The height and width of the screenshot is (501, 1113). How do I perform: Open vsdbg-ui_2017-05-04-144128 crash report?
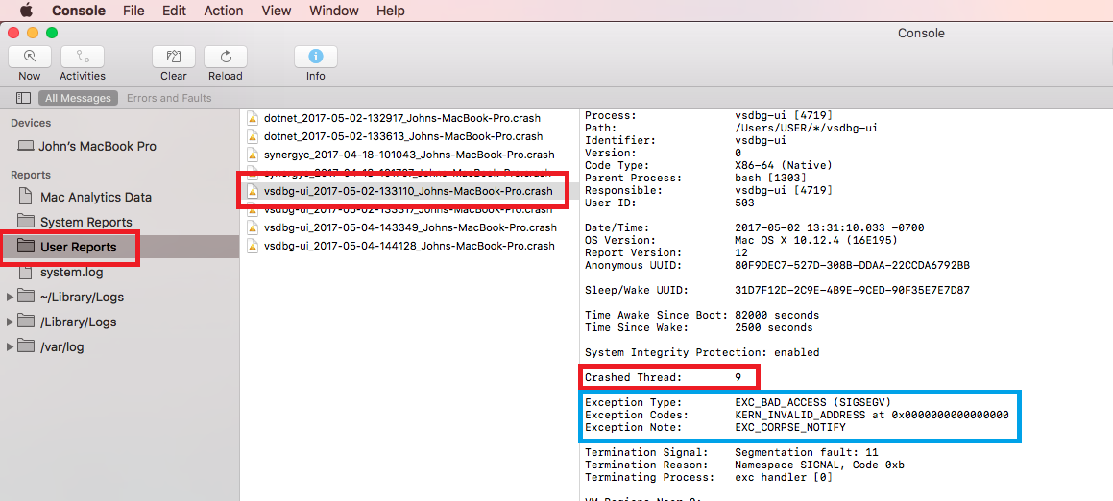pyautogui.click(x=409, y=246)
